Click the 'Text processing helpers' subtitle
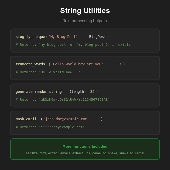The height and width of the screenshot is (170, 170). [x=85, y=21]
